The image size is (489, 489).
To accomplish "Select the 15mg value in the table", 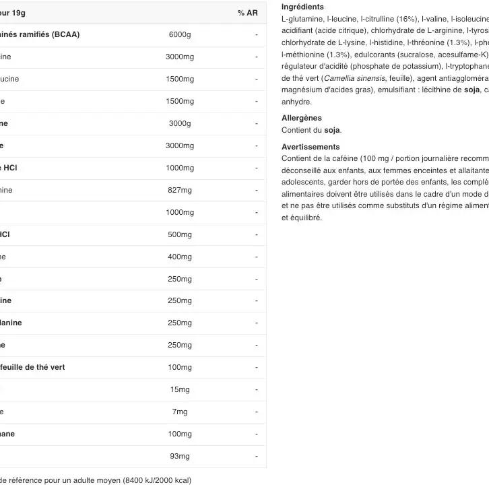I will point(180,389).
